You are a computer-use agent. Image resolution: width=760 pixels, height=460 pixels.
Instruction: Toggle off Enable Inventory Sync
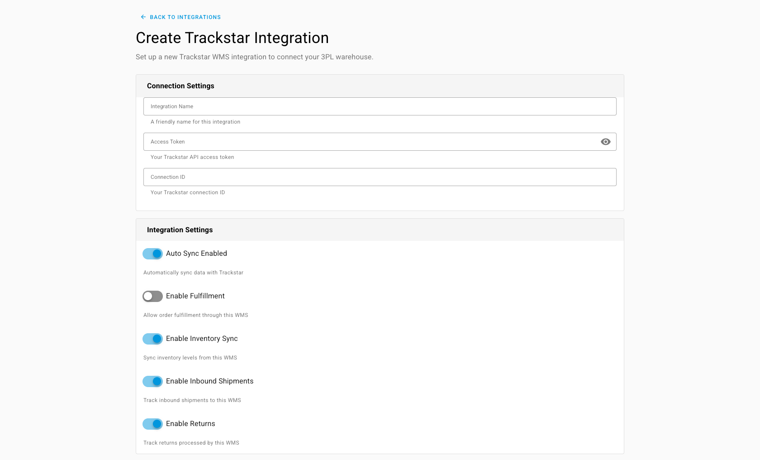(152, 339)
